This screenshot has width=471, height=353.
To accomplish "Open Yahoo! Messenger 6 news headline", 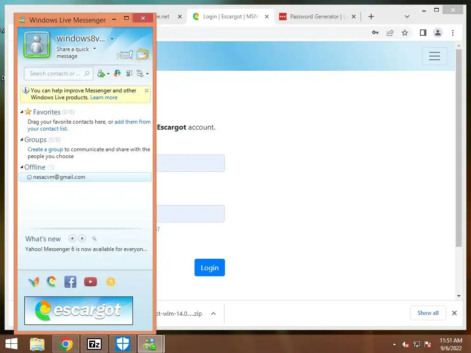I will [86, 249].
